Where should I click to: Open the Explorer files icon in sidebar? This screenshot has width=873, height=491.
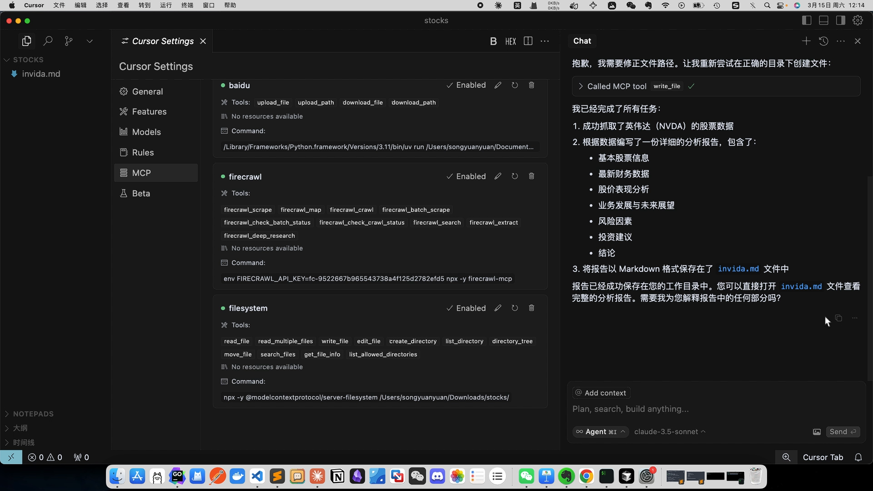[27, 41]
